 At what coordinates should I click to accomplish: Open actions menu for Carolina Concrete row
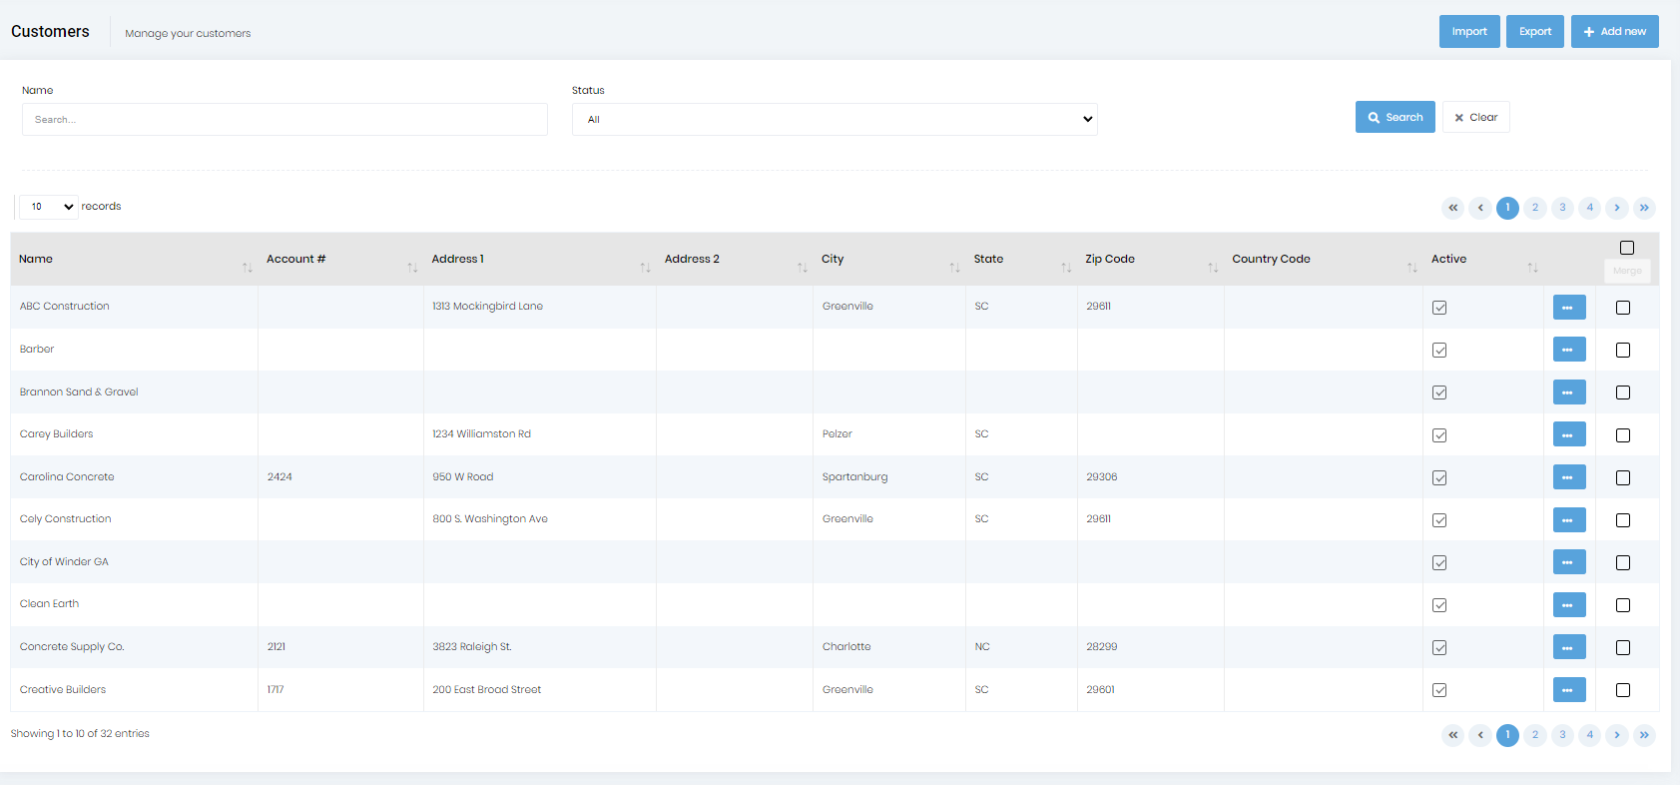pyautogui.click(x=1569, y=477)
